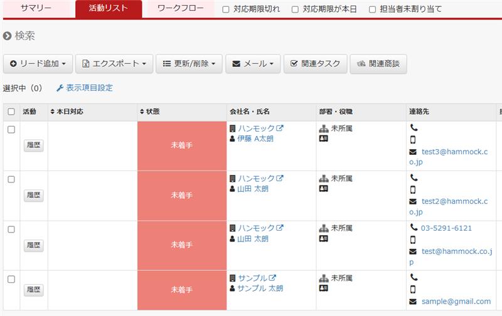Click the organization icon in サンプル row
The image size is (502, 316).
[x=324, y=278]
